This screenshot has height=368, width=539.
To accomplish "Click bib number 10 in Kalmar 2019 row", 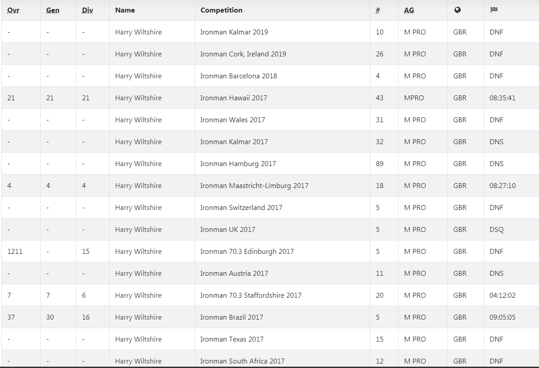I will coord(379,32).
